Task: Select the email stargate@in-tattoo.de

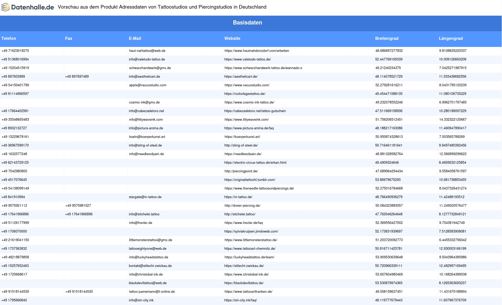Action: (145, 197)
